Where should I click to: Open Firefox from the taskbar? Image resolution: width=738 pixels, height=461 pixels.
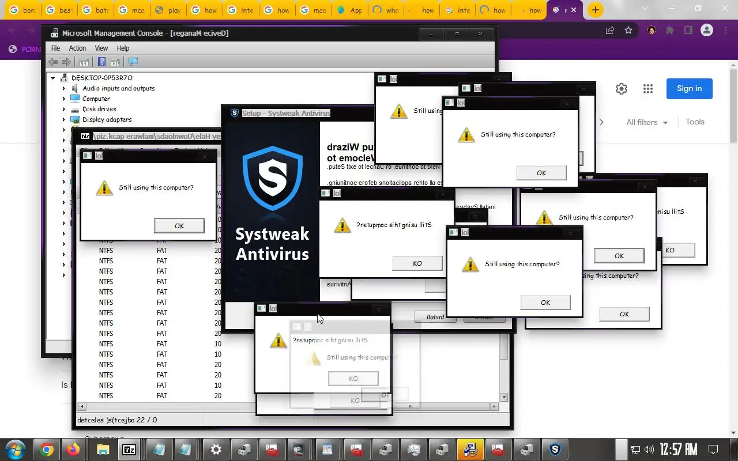click(73, 450)
